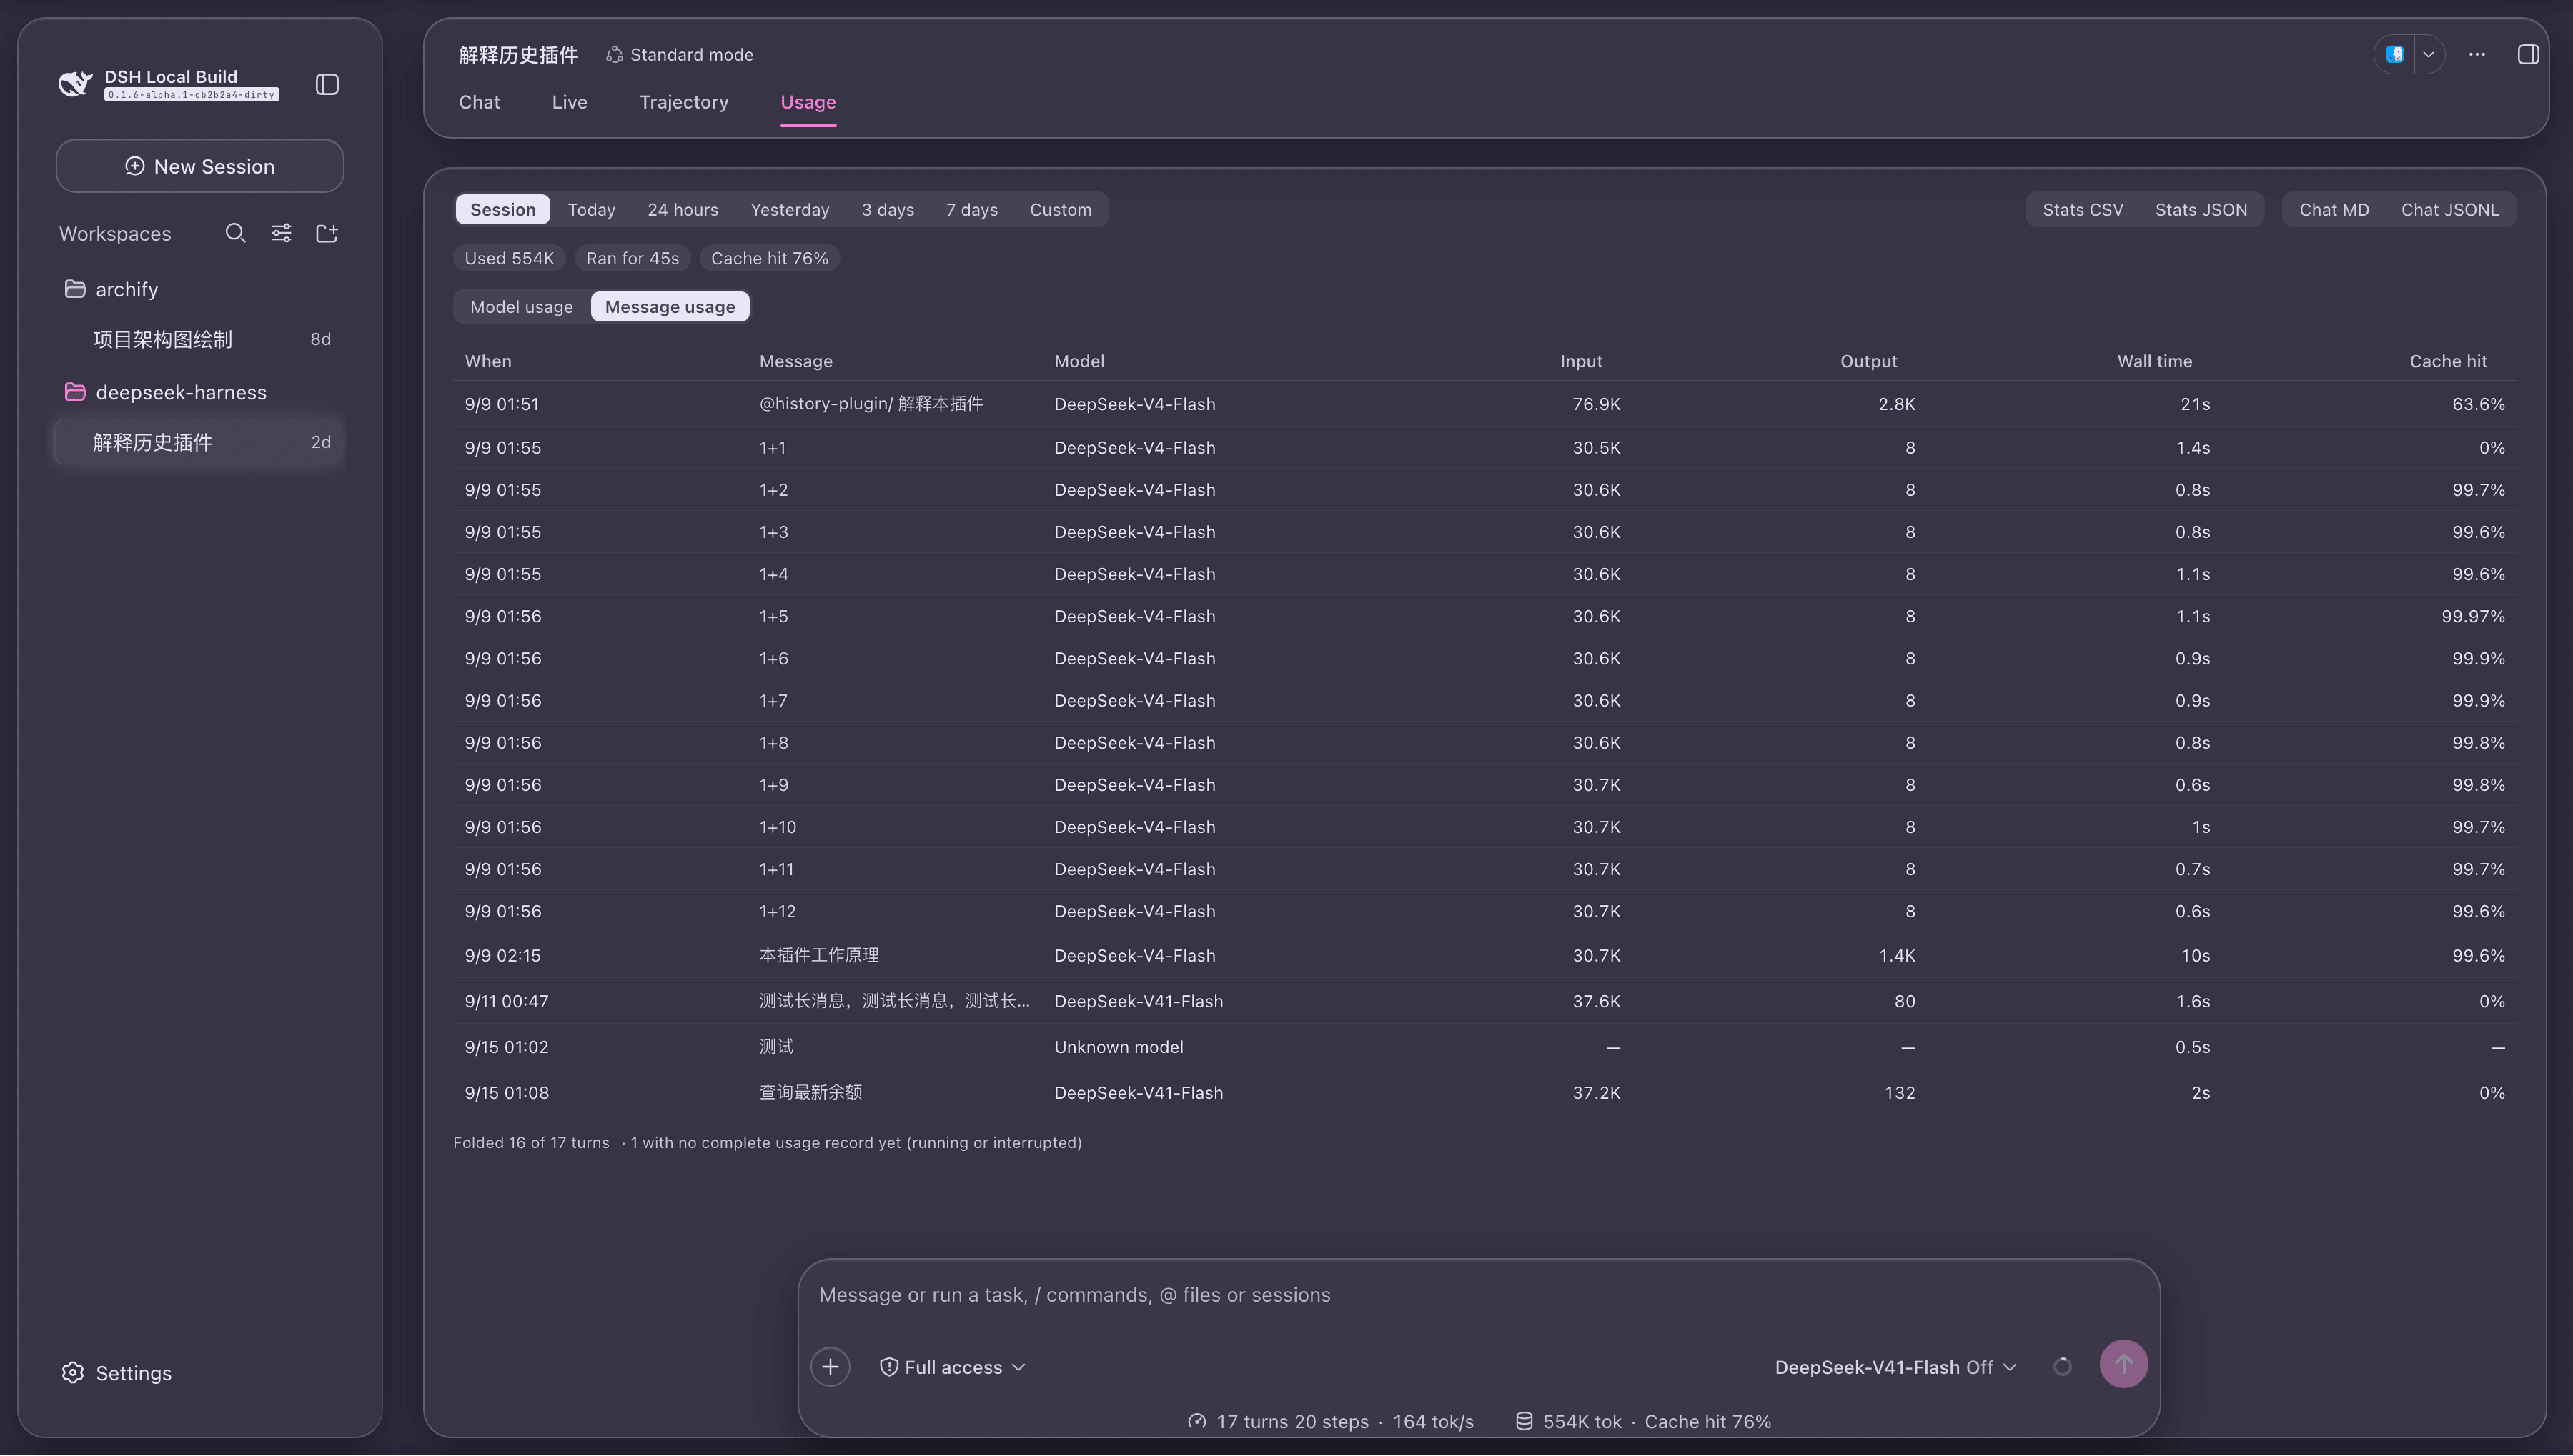The image size is (2573, 1456).
Task: Click the circular spinner icon
Action: (2062, 1367)
